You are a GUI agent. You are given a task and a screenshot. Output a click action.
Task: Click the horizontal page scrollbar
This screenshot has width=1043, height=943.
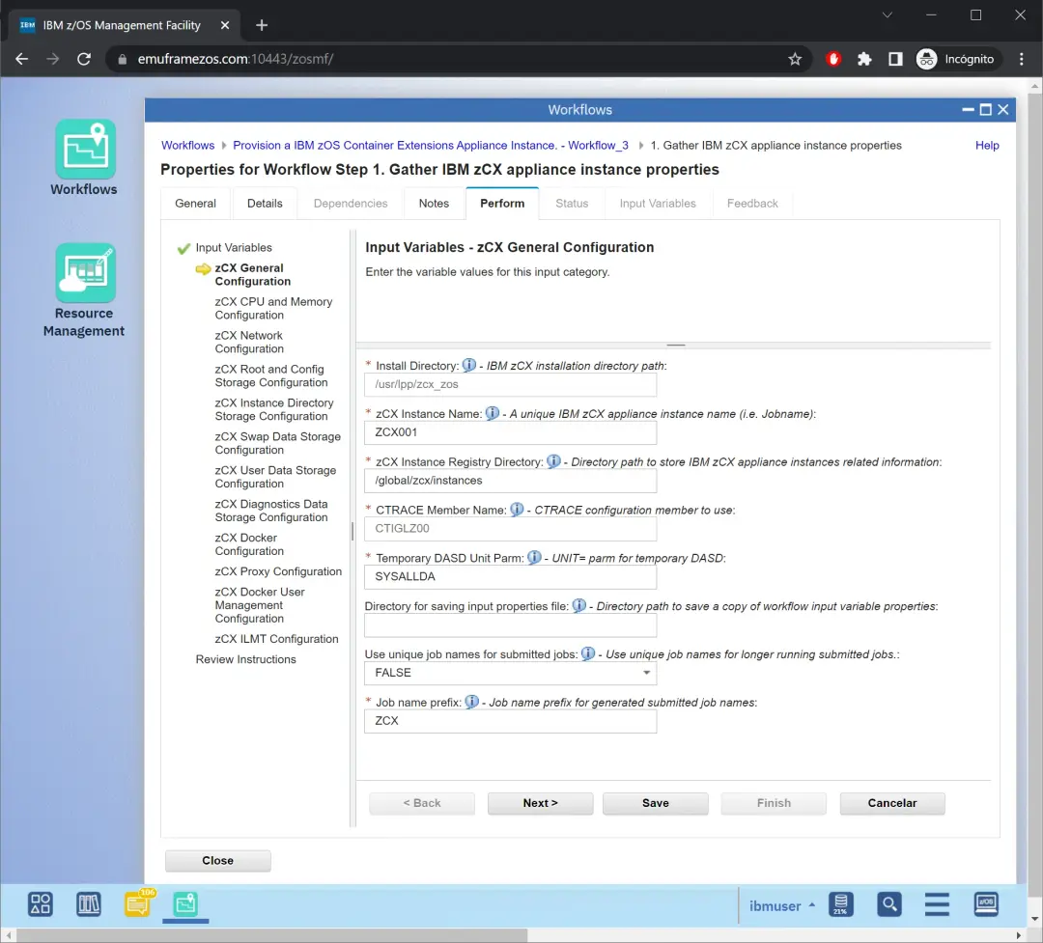click(271, 935)
